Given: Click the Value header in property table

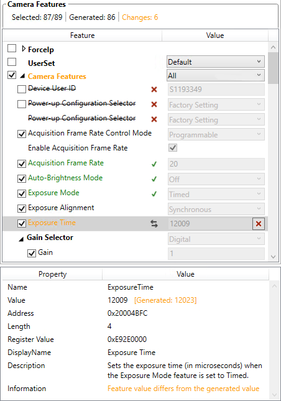Looking at the screenshot, I should point(185,274).
